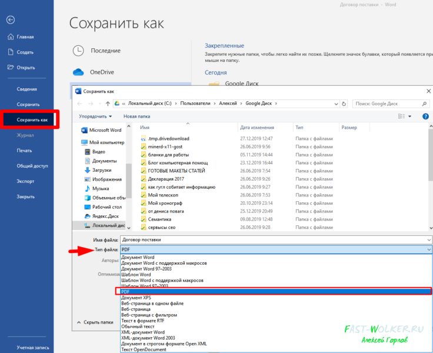Open the dialog help question mark icon
The image size is (433, 353).
[425, 116]
